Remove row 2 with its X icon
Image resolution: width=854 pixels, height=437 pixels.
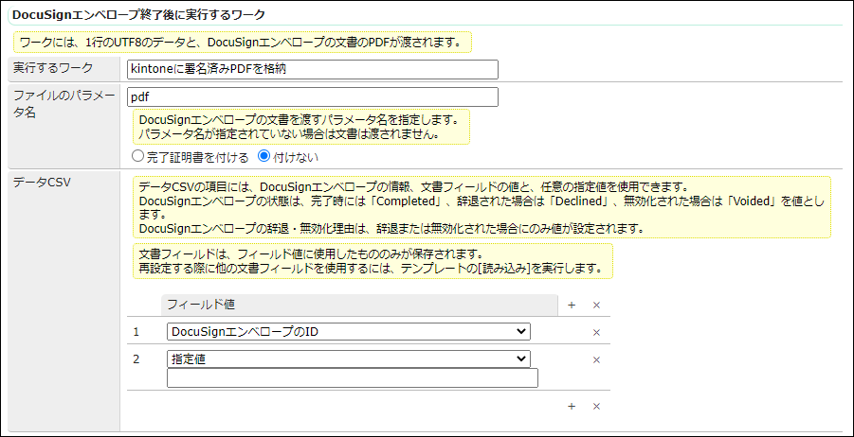click(596, 359)
